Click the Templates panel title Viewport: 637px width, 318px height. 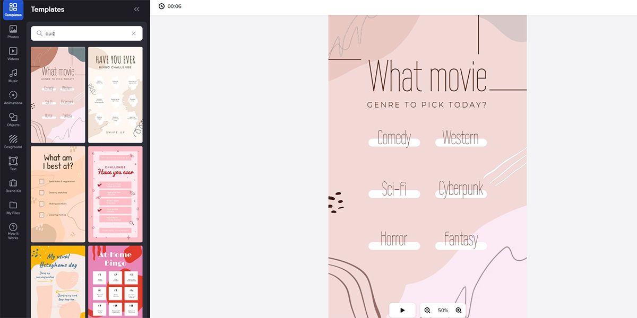pos(48,10)
